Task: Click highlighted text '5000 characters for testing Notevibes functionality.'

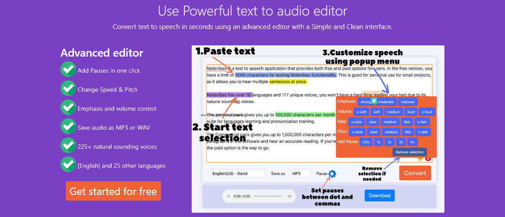Action: point(286,75)
